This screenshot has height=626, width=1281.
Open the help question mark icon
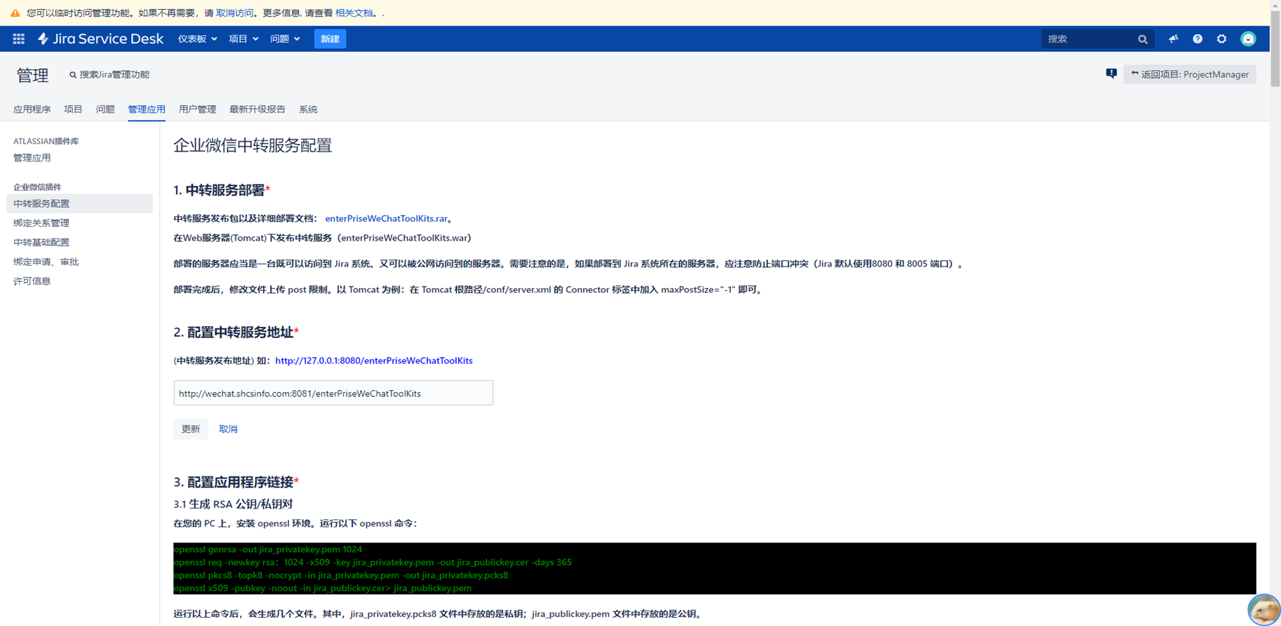pos(1197,39)
